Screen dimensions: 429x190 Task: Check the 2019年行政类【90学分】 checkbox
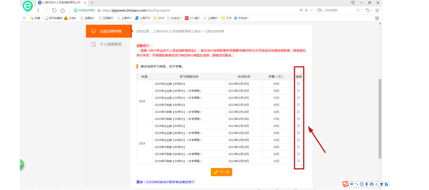point(299,147)
